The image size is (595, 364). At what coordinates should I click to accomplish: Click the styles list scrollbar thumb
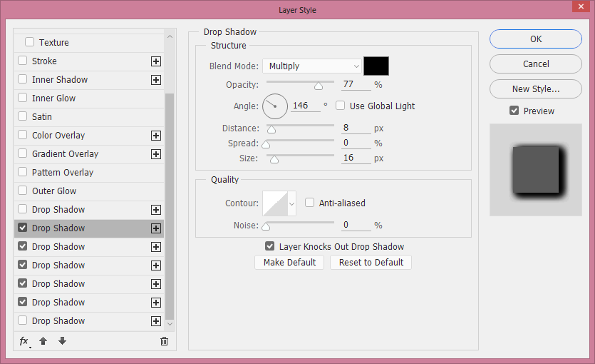click(x=170, y=206)
